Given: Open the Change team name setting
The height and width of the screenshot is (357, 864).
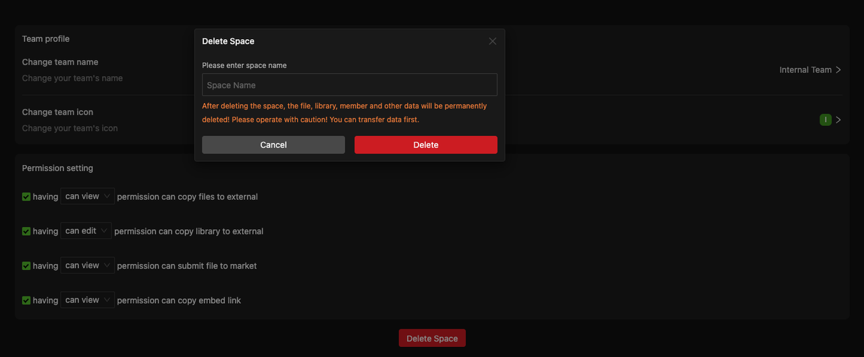Looking at the screenshot, I should click(x=60, y=62).
